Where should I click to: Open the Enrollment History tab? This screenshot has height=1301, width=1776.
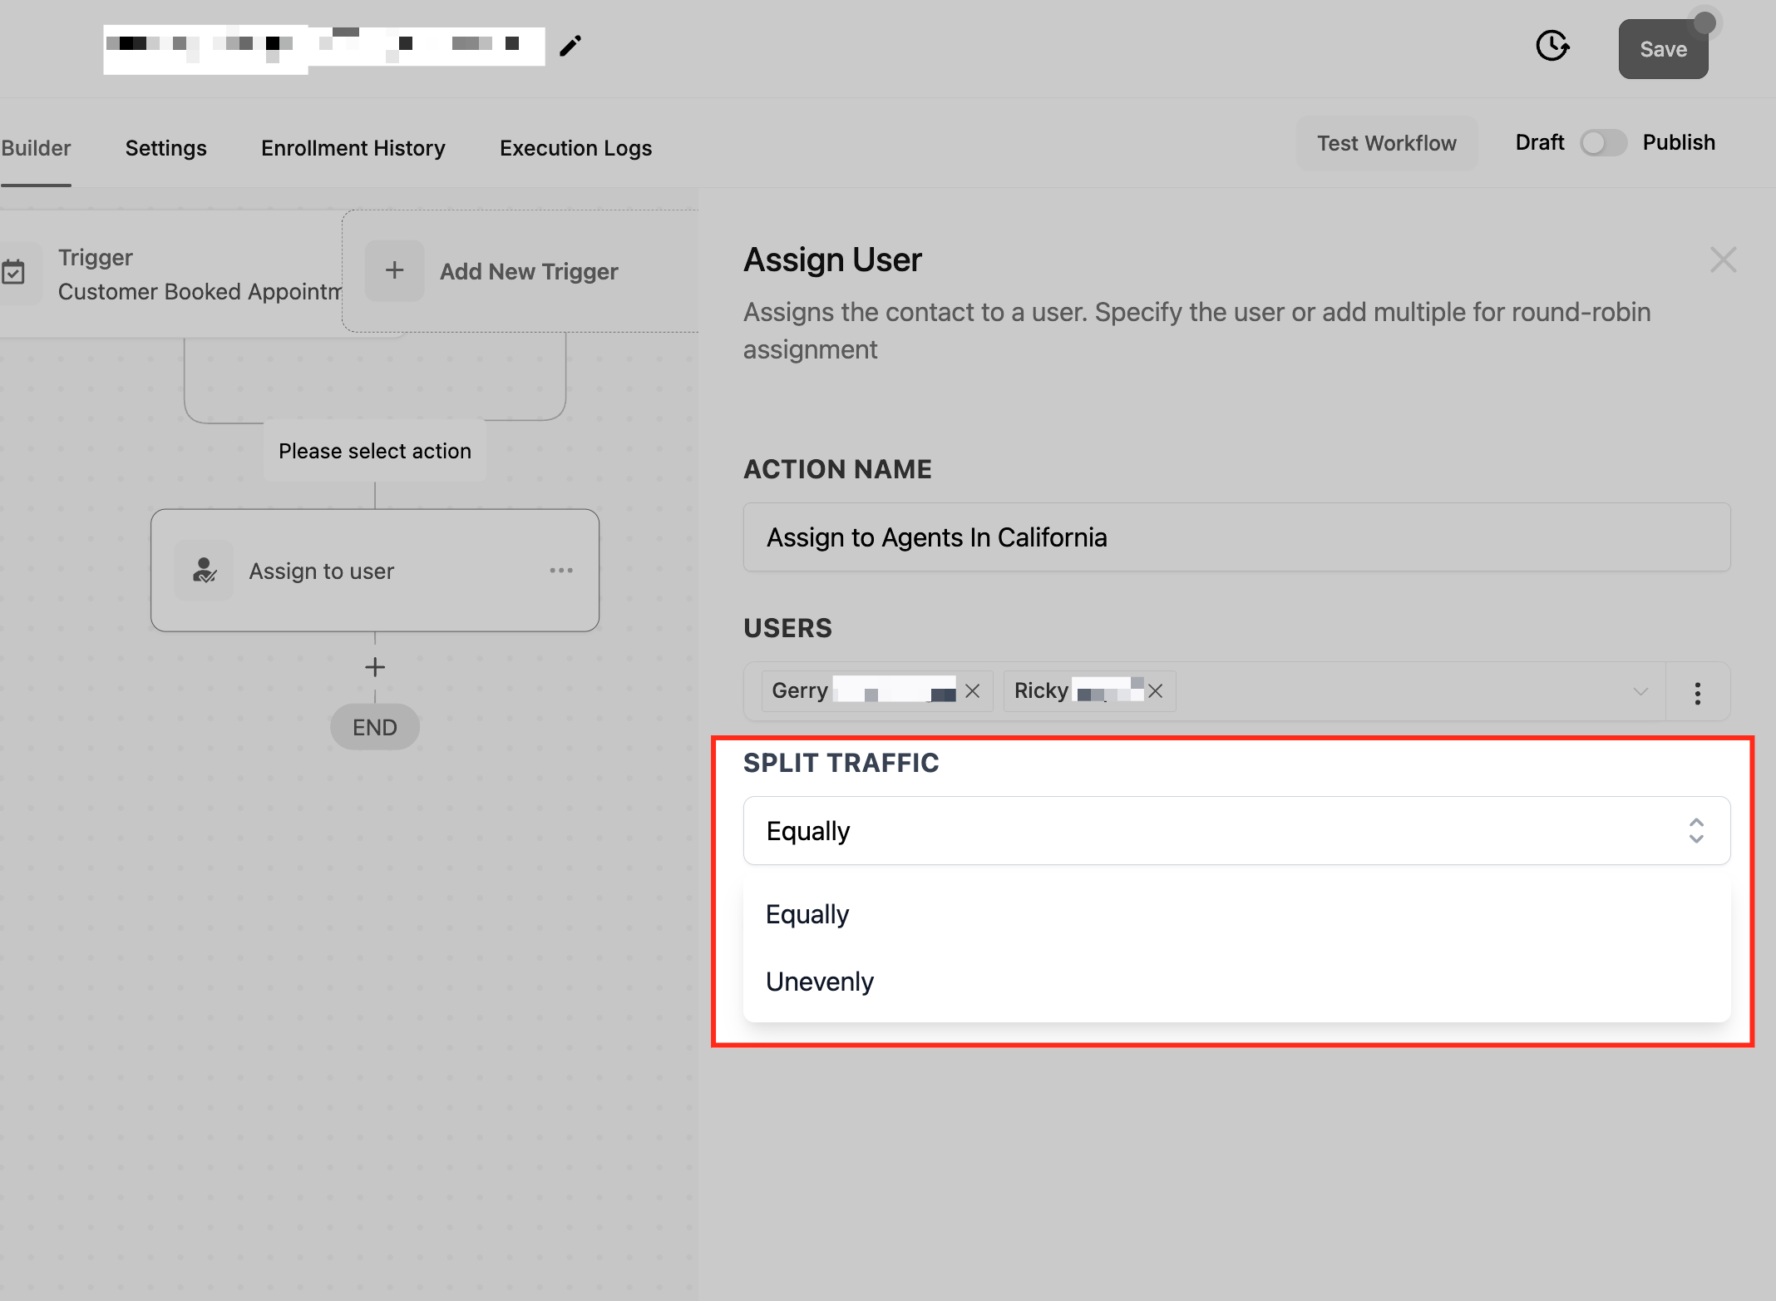point(353,148)
